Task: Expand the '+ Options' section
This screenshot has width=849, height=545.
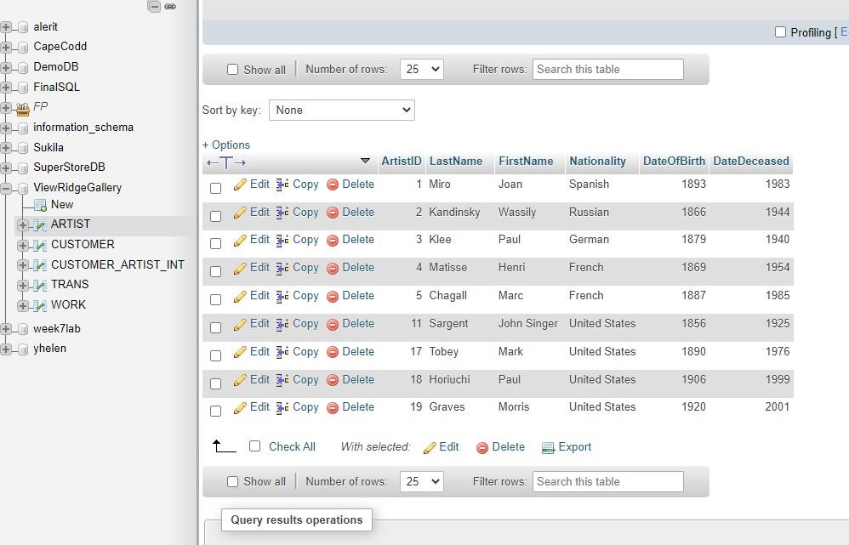Action: [225, 145]
